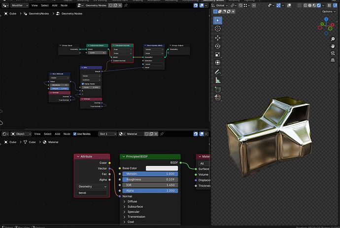This screenshot has height=228, width=340.
Task: Open Select menu in geometry node editor
Action: [45, 5]
